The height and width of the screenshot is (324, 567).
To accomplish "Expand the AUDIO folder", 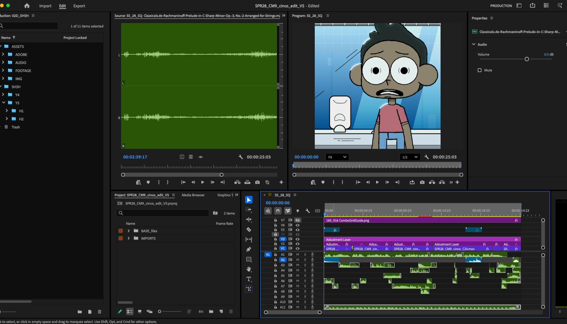I will click(x=3, y=62).
